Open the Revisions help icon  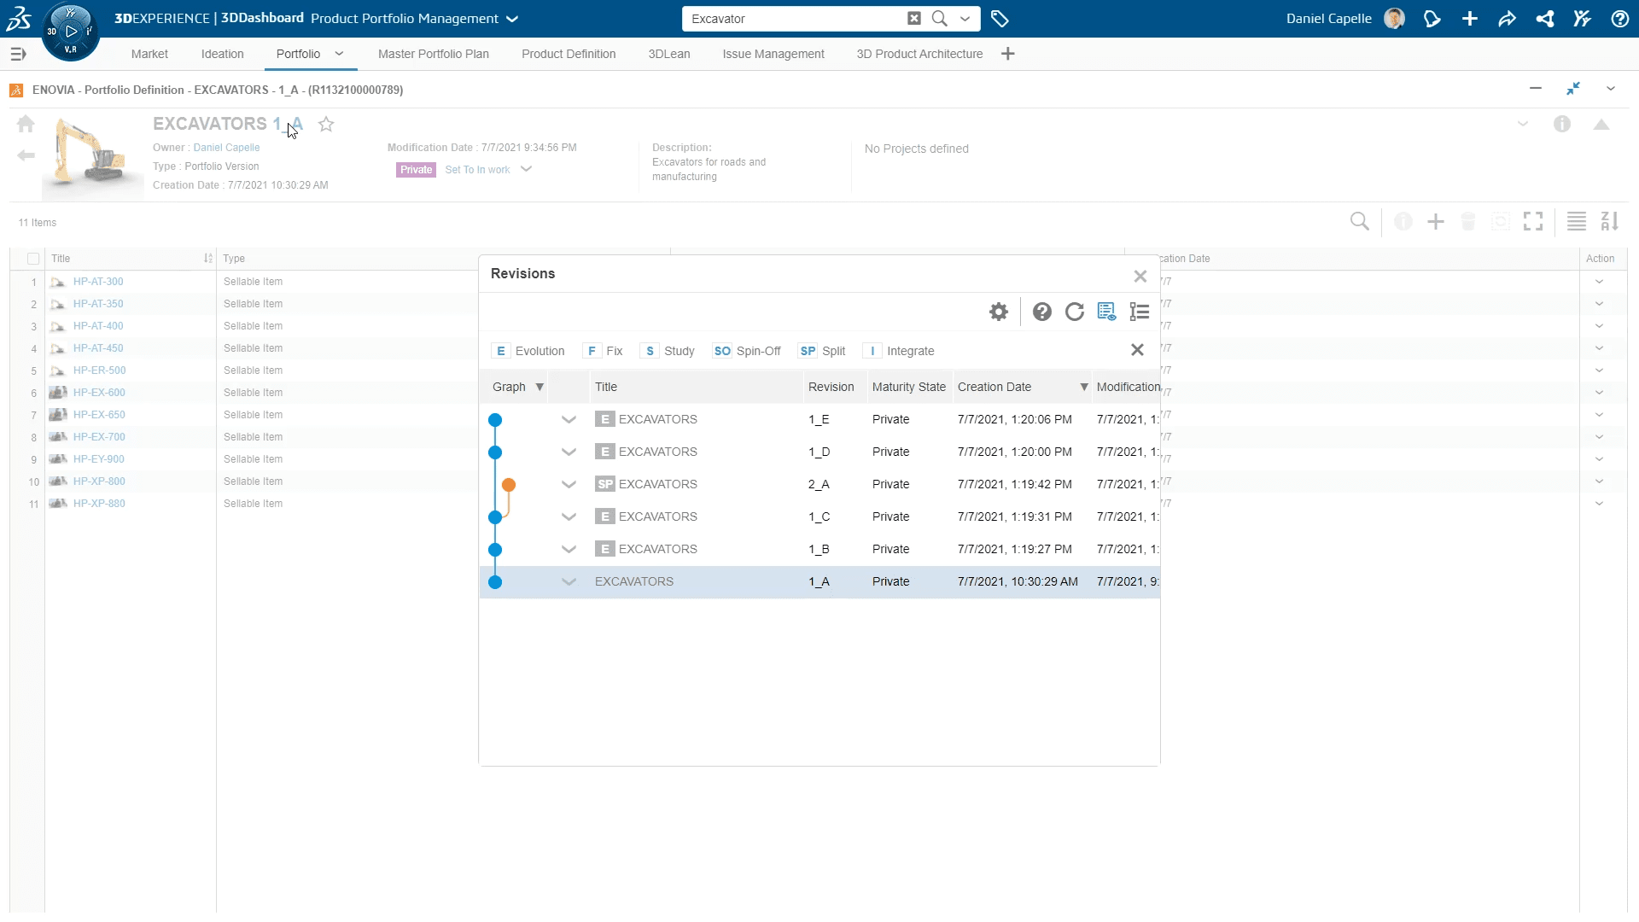point(1041,312)
